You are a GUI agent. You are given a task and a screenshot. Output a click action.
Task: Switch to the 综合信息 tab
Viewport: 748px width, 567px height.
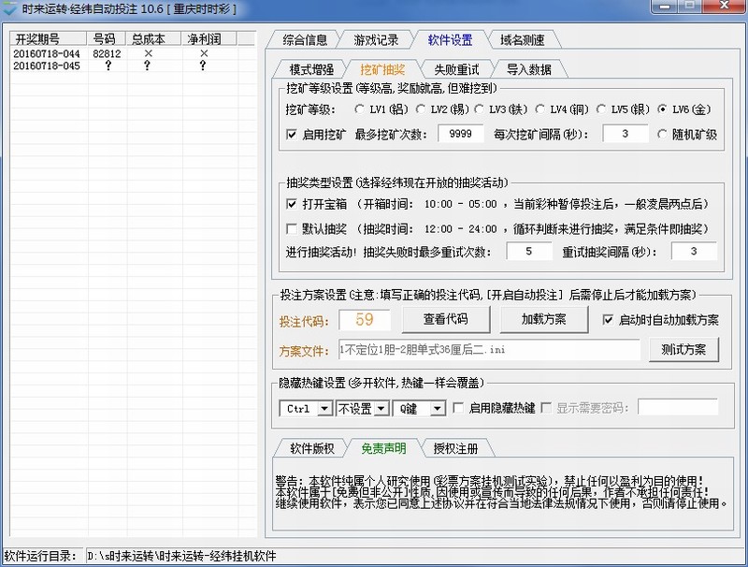(x=304, y=40)
